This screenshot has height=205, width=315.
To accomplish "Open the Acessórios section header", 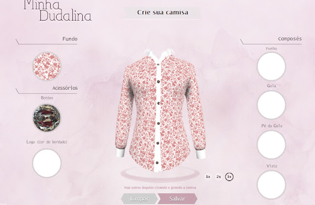I will pos(65,88).
